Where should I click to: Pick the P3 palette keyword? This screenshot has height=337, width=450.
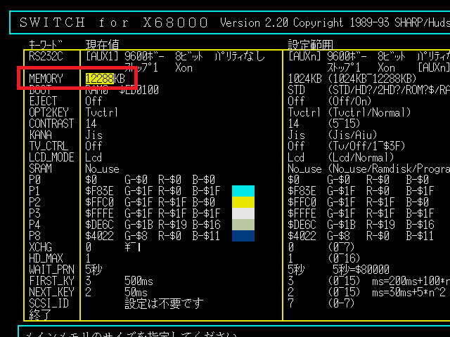coord(34,213)
